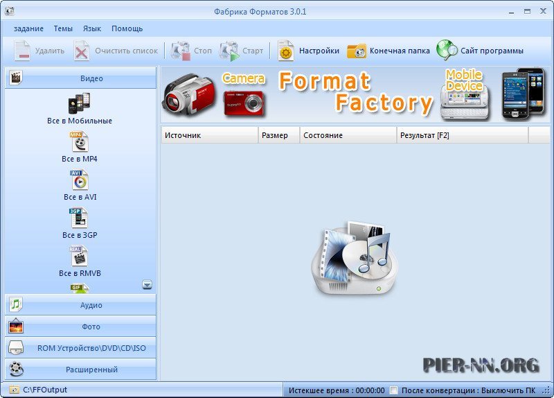Screen dimensions: 554x398
Task: Click the C:\FFOutput path text
Action: pyautogui.click(x=45, y=390)
